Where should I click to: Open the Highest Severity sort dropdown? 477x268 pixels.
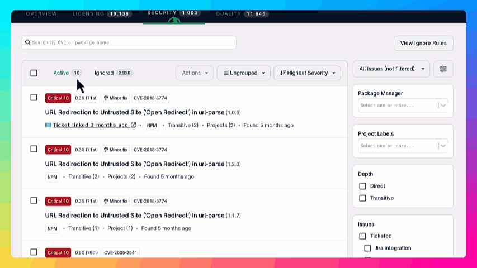click(x=307, y=73)
